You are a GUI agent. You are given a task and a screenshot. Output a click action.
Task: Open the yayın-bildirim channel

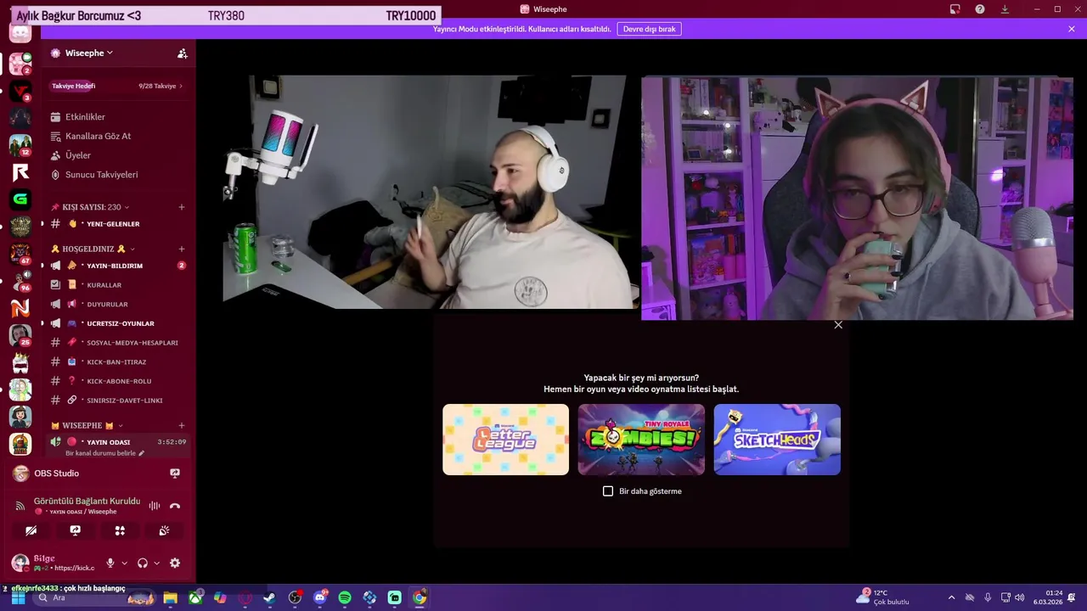click(x=118, y=266)
